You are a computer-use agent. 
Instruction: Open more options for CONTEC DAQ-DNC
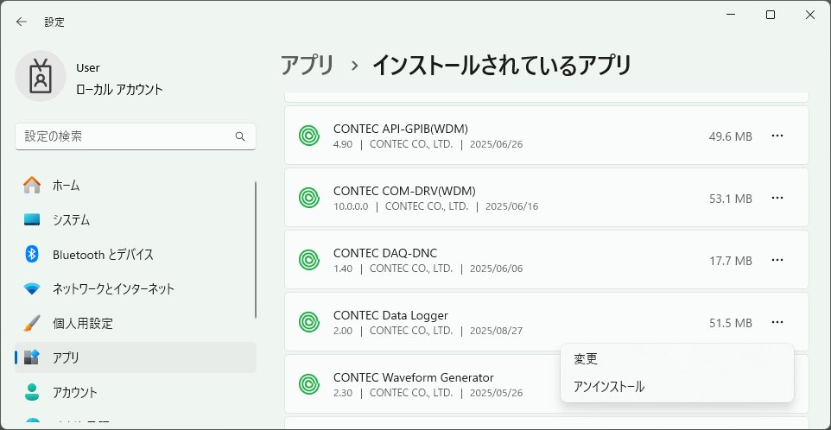click(777, 260)
